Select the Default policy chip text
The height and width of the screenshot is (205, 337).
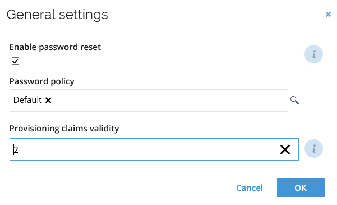tap(27, 100)
